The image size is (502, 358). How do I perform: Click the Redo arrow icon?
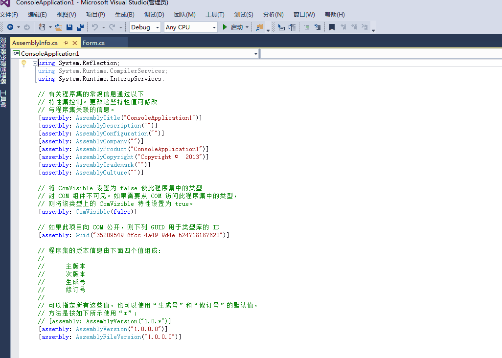tap(112, 27)
